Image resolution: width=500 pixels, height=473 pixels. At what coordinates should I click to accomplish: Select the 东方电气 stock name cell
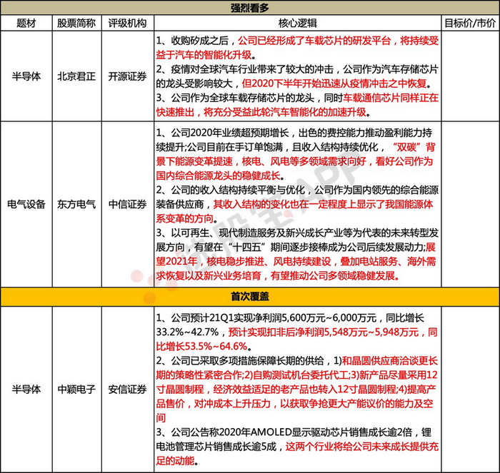pos(76,204)
